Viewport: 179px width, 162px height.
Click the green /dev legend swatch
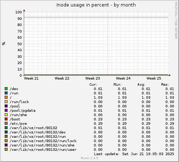click(x=6, y=89)
